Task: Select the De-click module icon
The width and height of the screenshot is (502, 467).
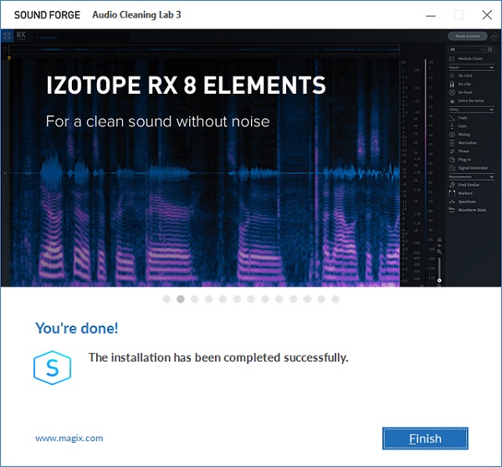Action: (452, 76)
